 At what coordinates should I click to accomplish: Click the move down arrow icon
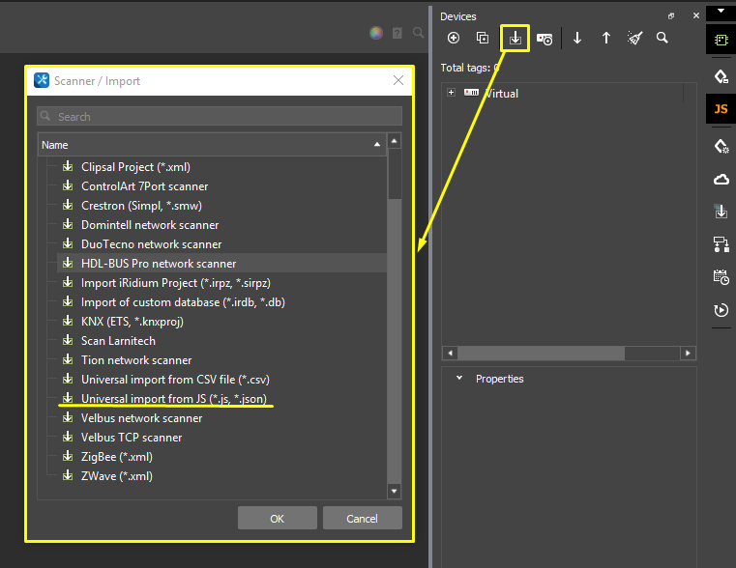tap(577, 38)
